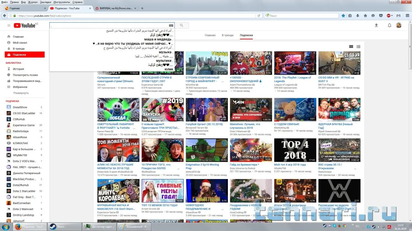Screen dimensions: 412x231
Task: Click the Firefox home button
Action: (365, 15)
